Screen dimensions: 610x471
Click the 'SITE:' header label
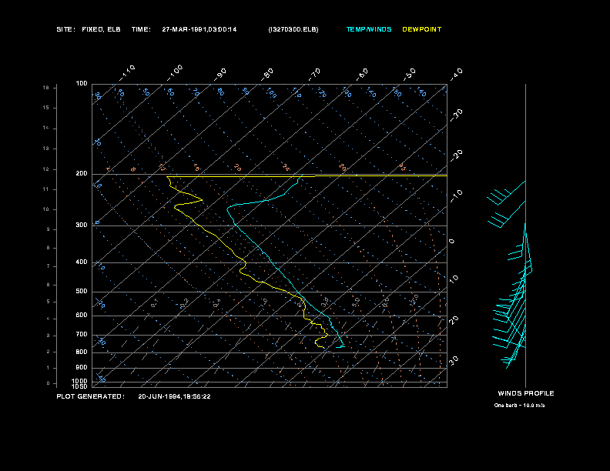click(65, 29)
